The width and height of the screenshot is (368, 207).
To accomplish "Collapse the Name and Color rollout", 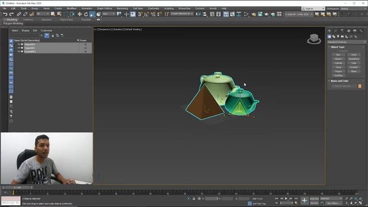I will tap(339, 81).
